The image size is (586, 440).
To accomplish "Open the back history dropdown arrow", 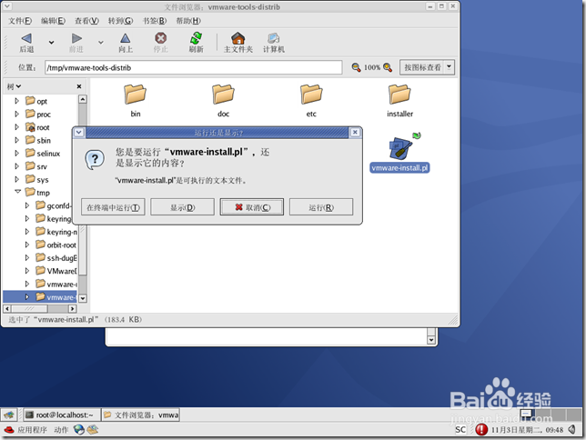I will coord(51,43).
